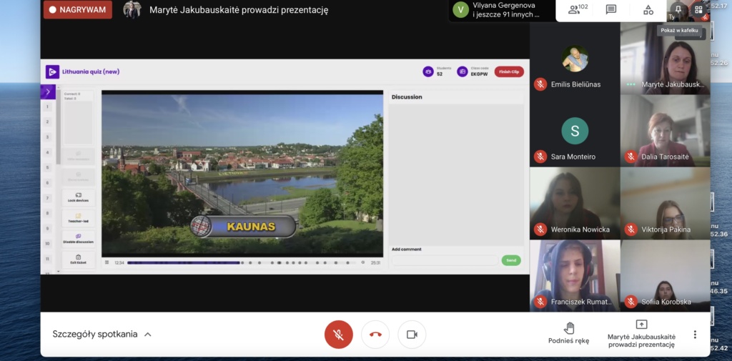732x361 pixels.
Task: Click the green Send comment button
Action: (x=511, y=261)
